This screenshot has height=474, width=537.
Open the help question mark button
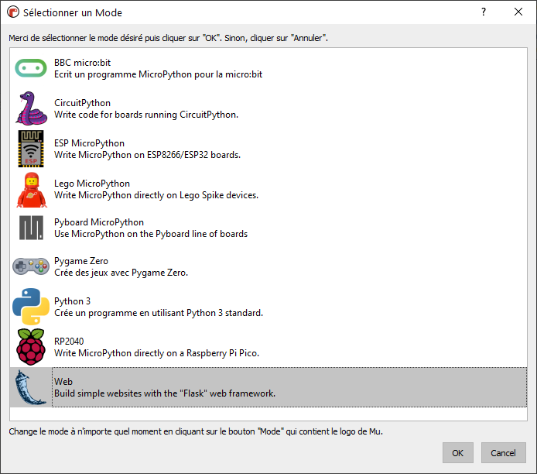[484, 12]
